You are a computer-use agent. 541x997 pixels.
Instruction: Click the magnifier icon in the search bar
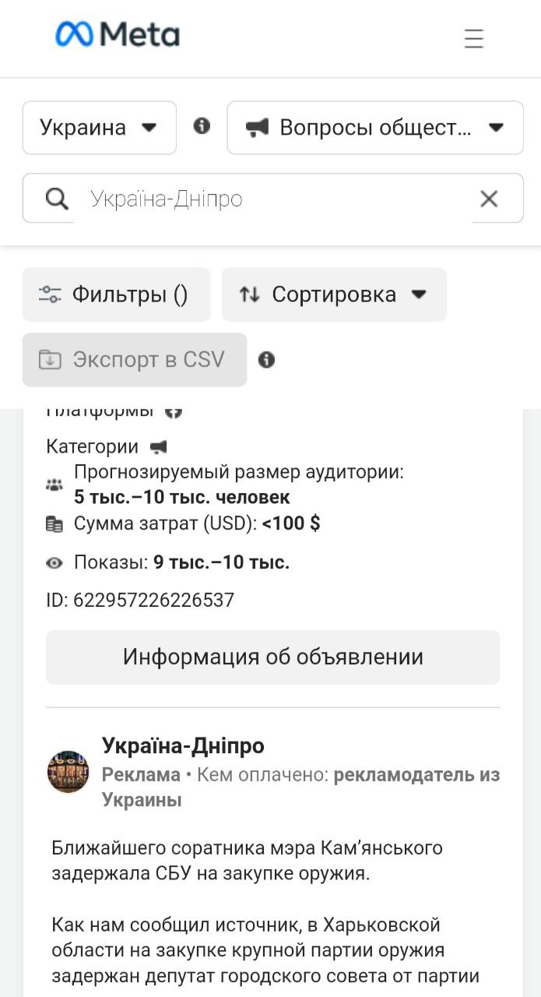coord(56,199)
